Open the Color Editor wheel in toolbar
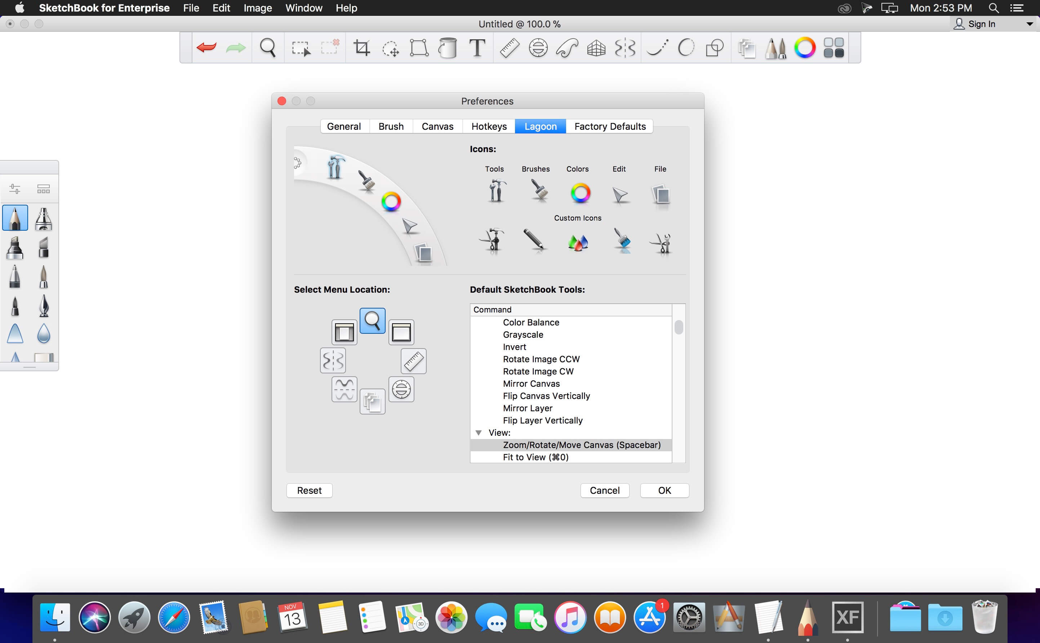The width and height of the screenshot is (1040, 643). click(805, 48)
